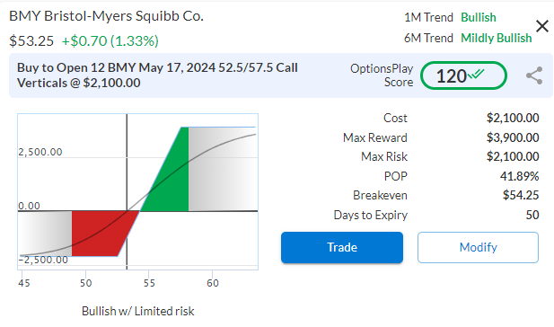Click the Days to Expiry value

[532, 215]
